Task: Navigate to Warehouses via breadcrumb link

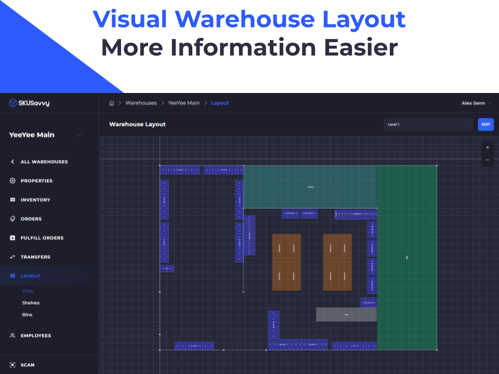Action: point(141,103)
